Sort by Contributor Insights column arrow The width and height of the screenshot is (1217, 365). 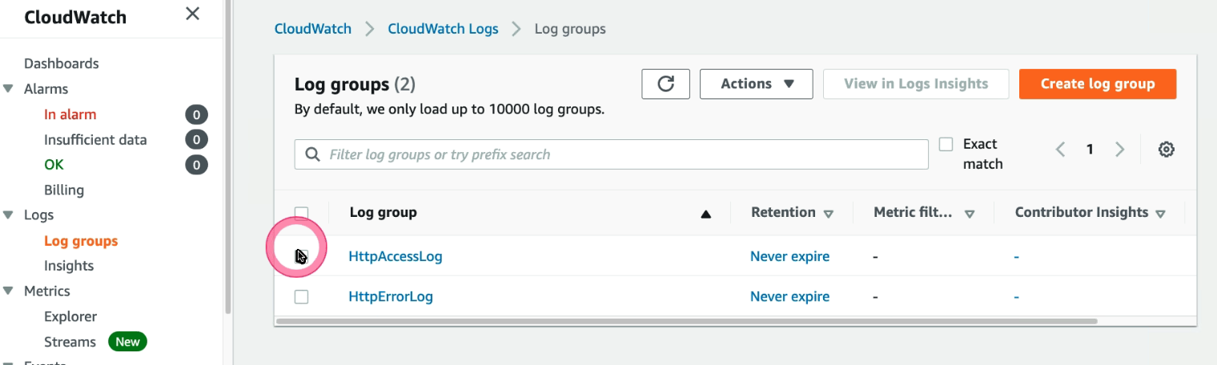pyautogui.click(x=1159, y=214)
